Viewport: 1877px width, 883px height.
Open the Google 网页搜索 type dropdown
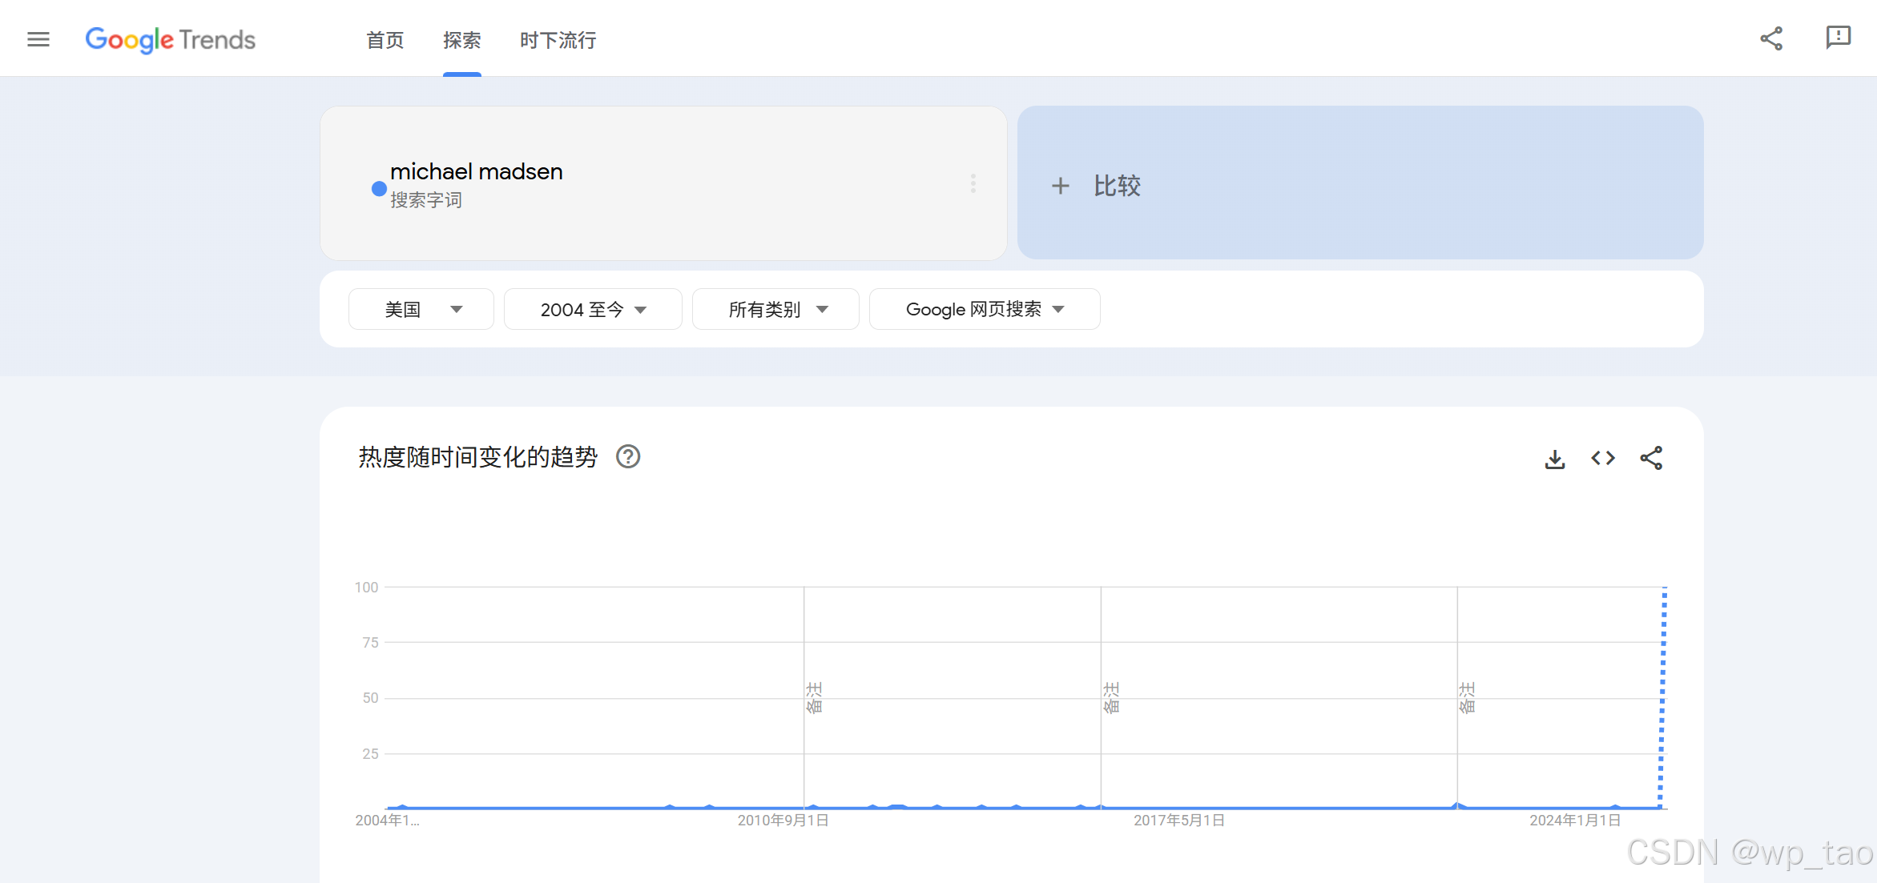click(985, 309)
